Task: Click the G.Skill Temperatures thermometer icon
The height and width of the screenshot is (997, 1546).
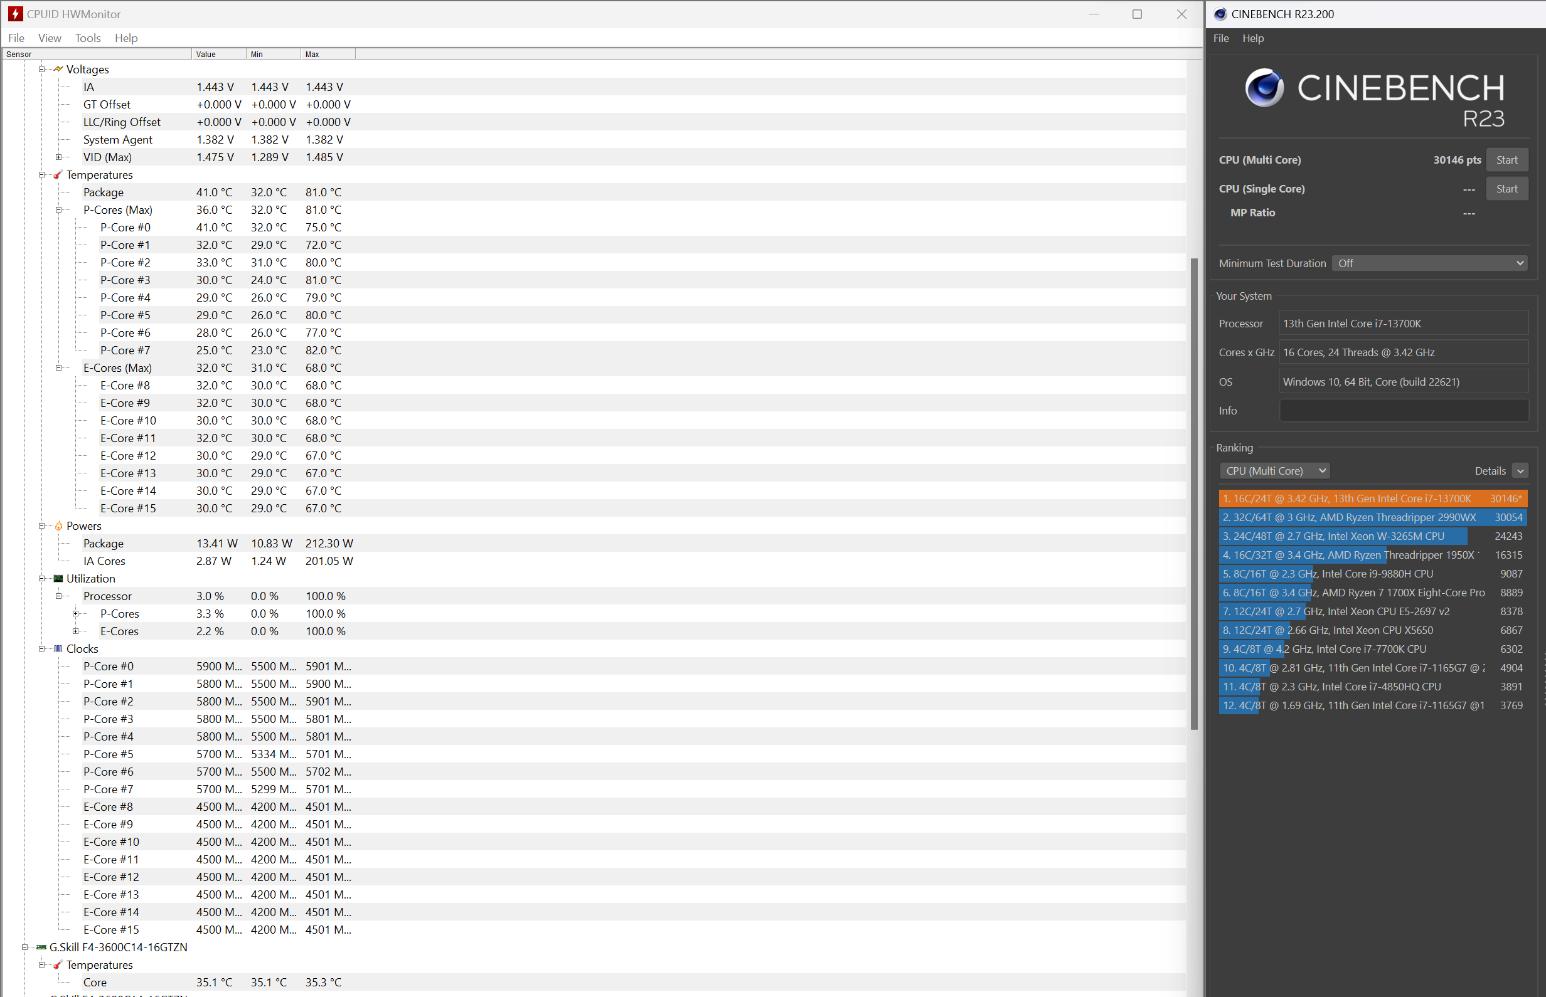Action: point(58,965)
